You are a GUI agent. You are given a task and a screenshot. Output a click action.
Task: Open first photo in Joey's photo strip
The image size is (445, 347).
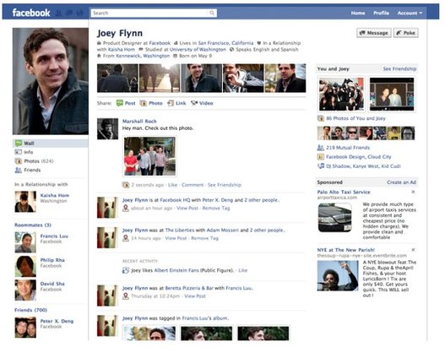coord(117,78)
